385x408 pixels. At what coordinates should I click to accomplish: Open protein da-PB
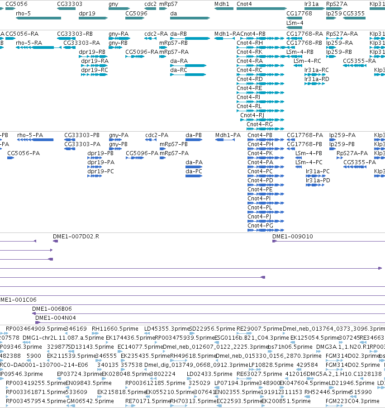tap(194, 135)
